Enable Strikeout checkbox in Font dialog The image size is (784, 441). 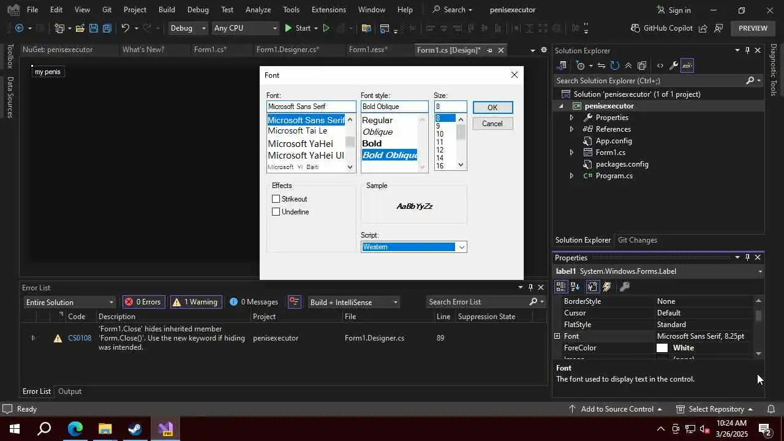click(276, 198)
